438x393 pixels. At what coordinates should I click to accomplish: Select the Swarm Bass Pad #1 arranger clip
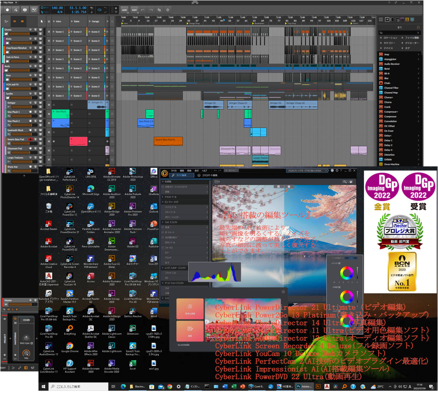point(168,141)
